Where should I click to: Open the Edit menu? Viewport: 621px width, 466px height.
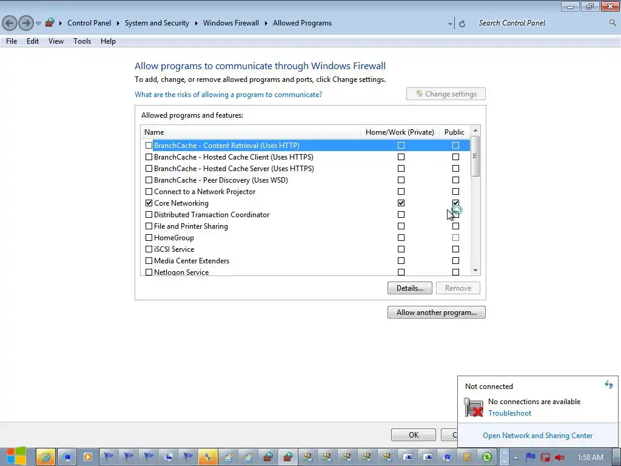coord(33,41)
